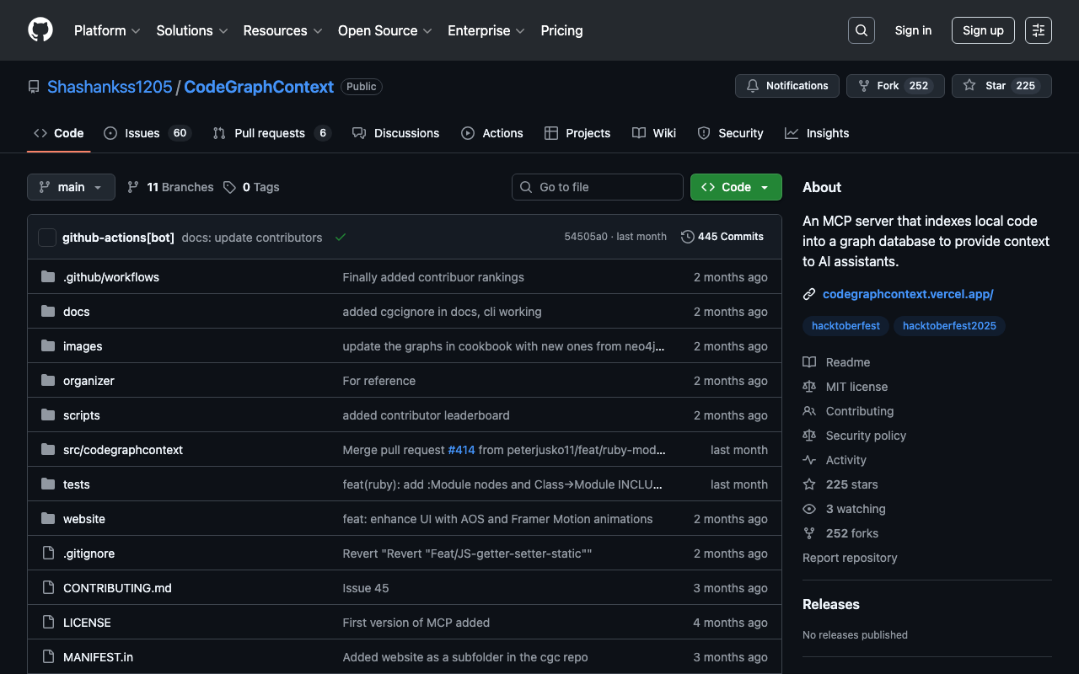
Task: Click the Sign up button
Action: coord(983,30)
